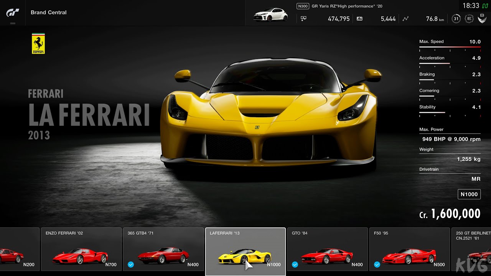This screenshot has width=491, height=276.
Task: Click the MR drivetrain value
Action: (x=476, y=179)
